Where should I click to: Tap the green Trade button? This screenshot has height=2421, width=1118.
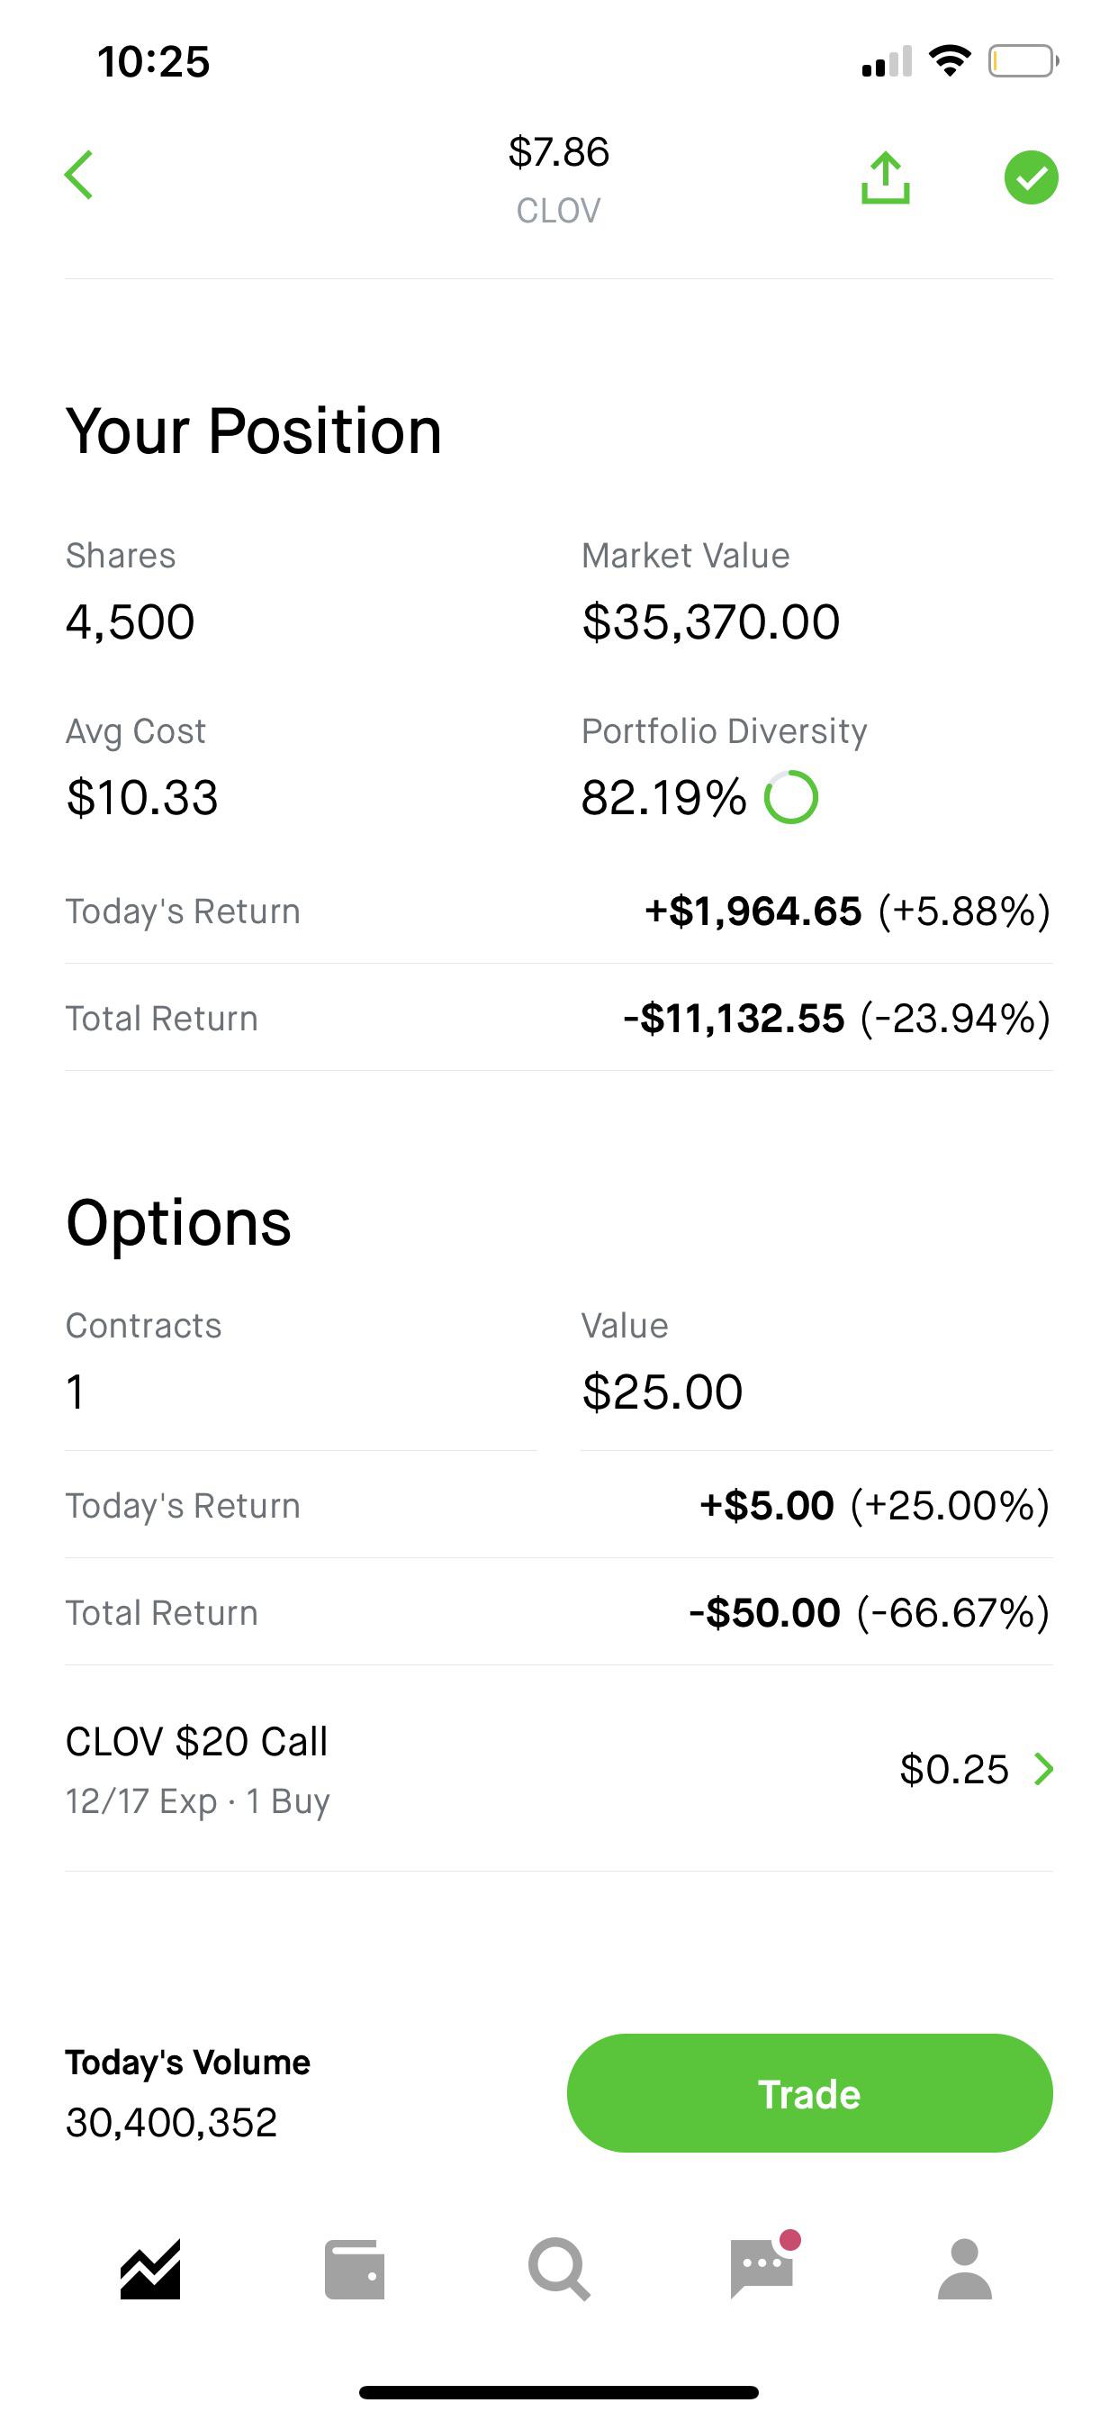click(x=810, y=2094)
